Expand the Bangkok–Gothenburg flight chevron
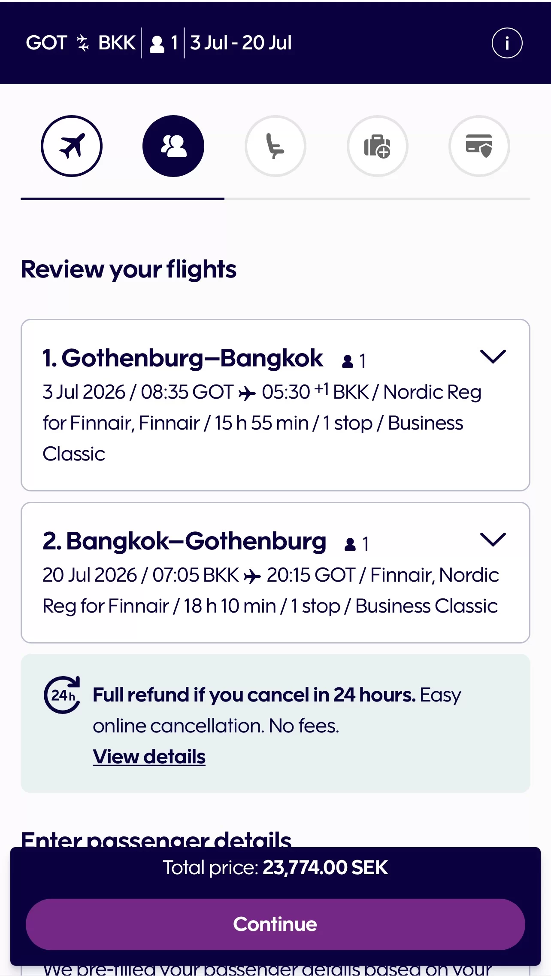Viewport: 551px width, 976px height. (x=493, y=540)
